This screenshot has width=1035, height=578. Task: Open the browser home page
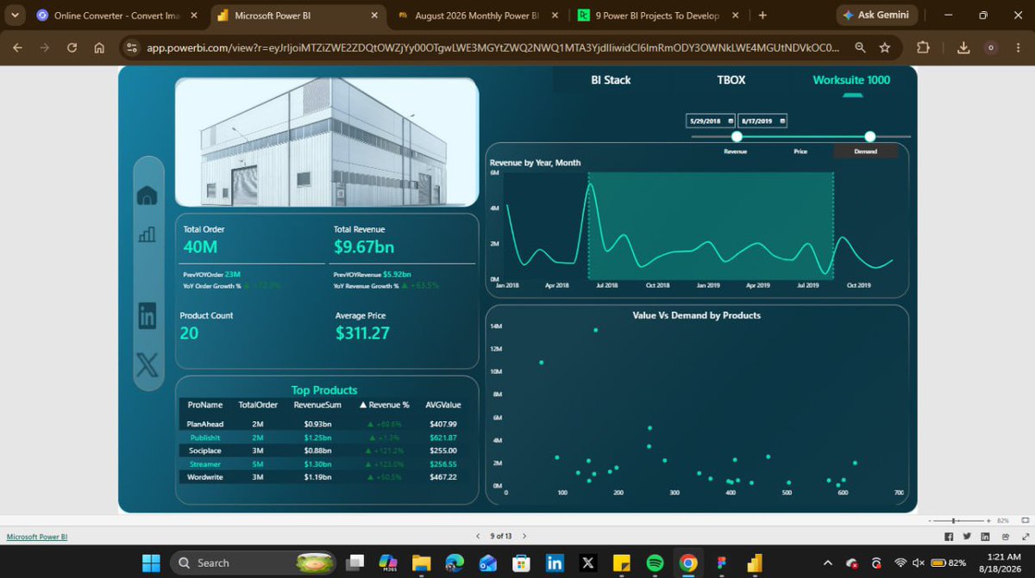(98, 48)
